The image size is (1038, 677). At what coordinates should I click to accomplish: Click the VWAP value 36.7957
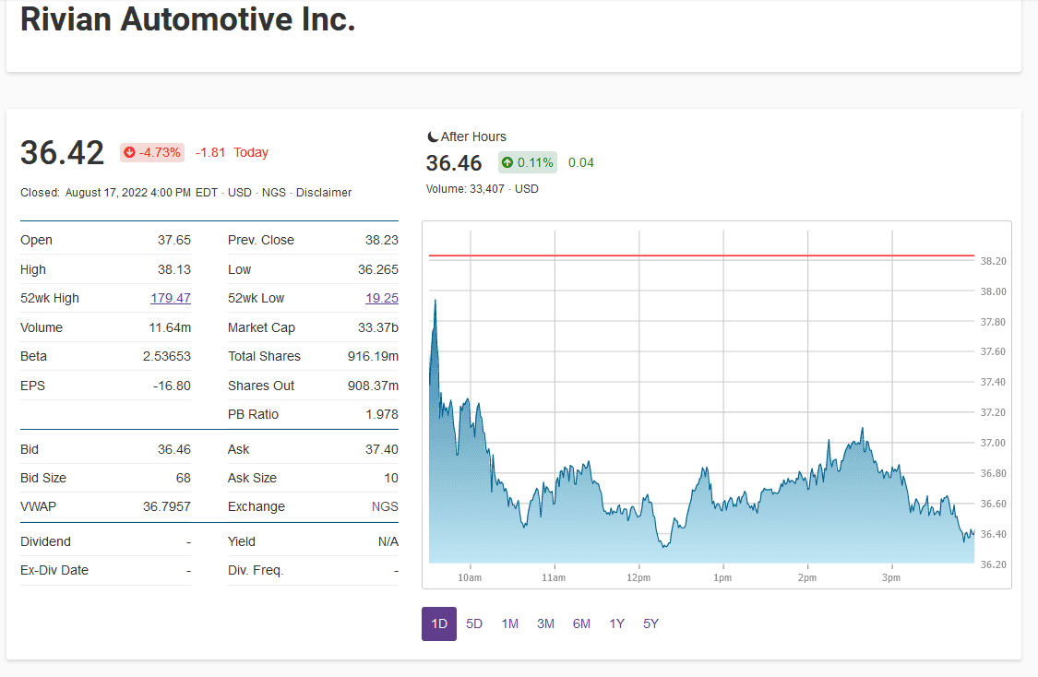click(167, 506)
